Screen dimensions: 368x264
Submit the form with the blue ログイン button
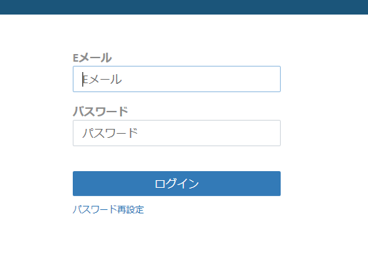177,184
